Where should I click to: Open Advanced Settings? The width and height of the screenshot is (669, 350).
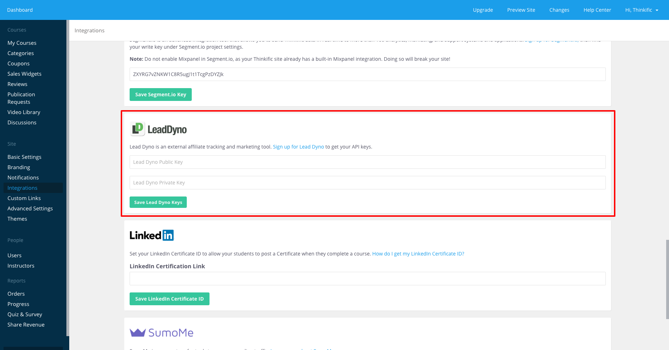30,209
